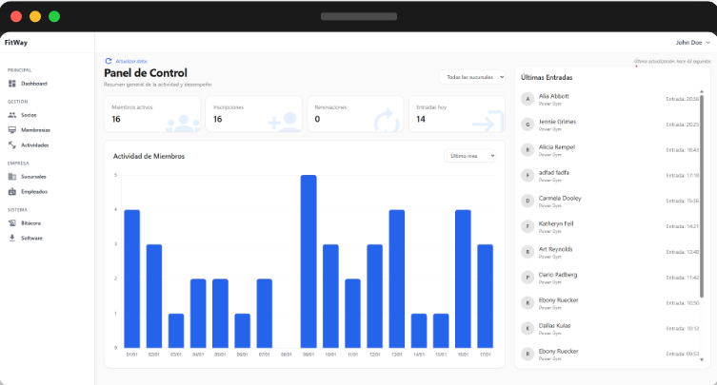
Task: Click the Entrada: 11:42 timestamp
Action: point(683,279)
